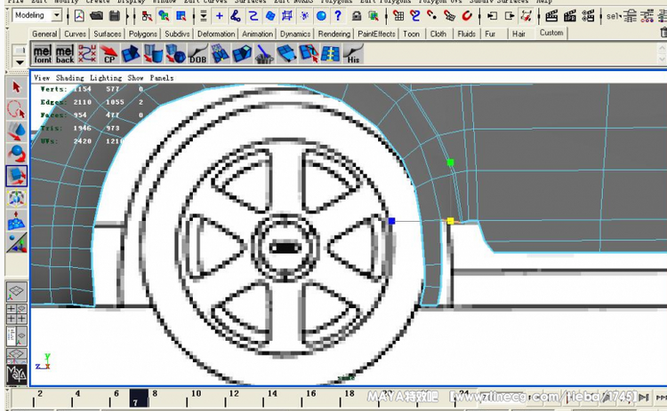Click the surfaces selection mask icon
Screen dimensions: 667x411
coord(270,16)
